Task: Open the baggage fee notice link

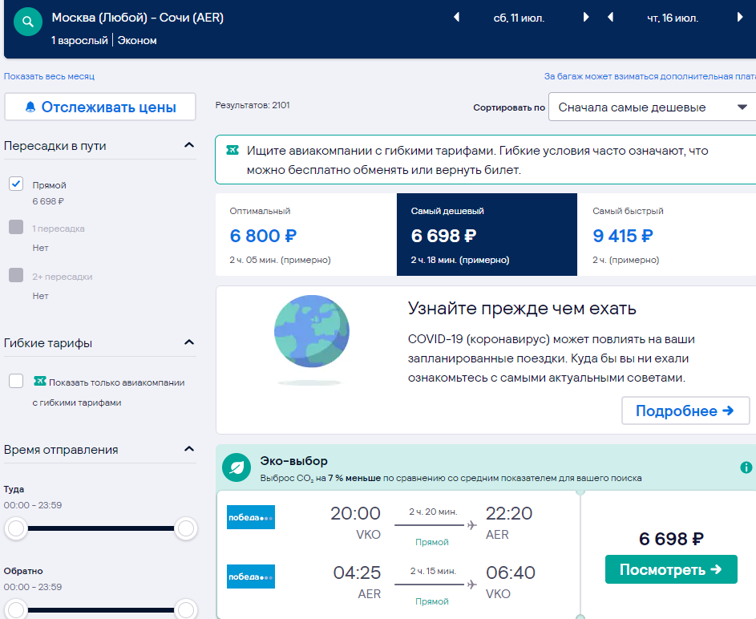Action: click(650, 76)
